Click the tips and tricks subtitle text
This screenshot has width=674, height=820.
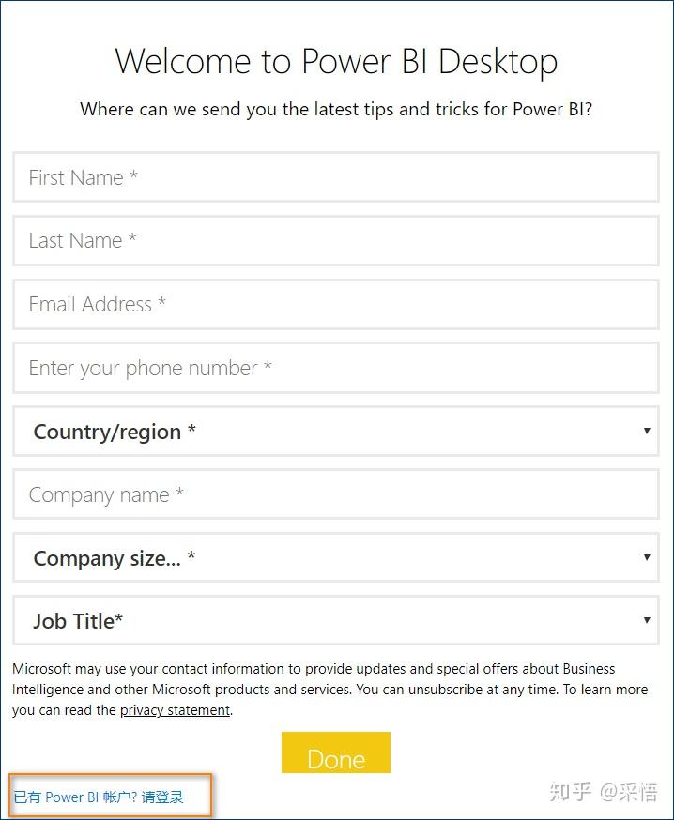click(336, 109)
